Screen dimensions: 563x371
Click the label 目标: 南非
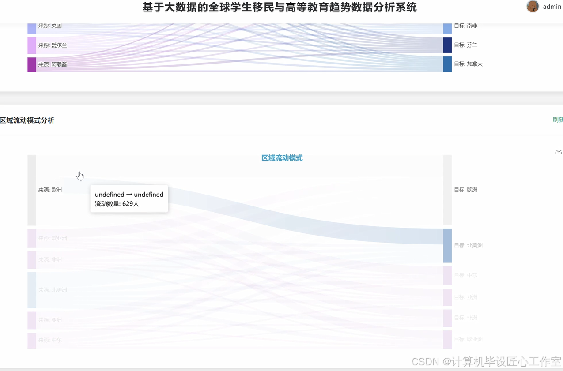click(465, 26)
